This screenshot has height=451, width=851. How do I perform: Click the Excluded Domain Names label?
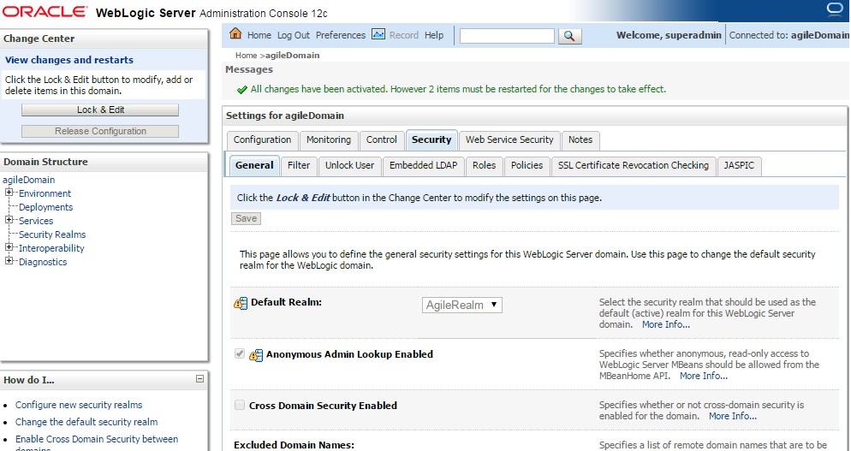click(x=294, y=445)
